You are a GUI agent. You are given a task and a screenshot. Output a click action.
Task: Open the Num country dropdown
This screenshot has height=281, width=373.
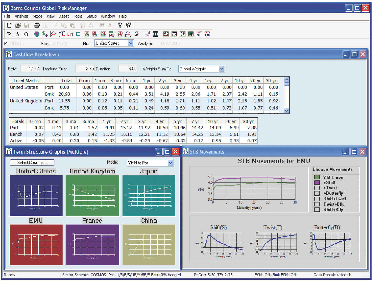[131, 43]
